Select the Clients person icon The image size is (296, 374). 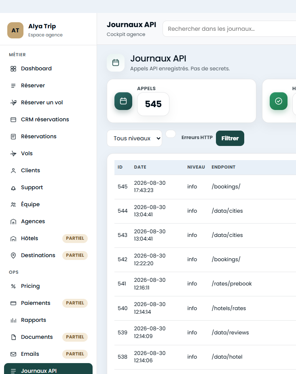point(13,171)
